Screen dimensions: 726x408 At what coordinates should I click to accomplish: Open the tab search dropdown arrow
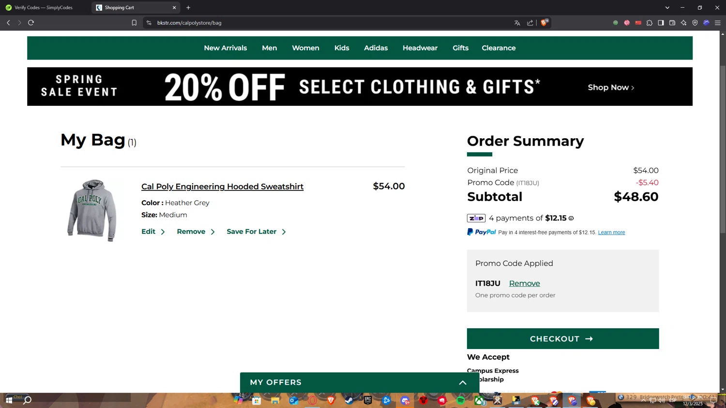pos(667,8)
